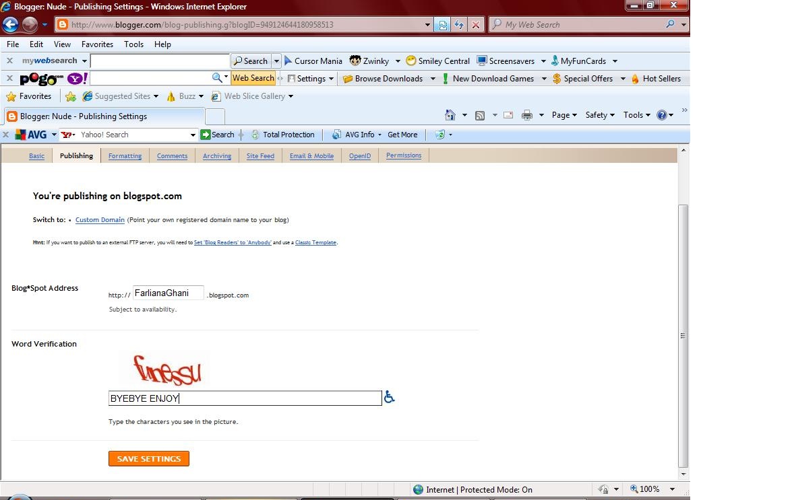Screen dimensions: 792x500
Task: Follow the Custom Domain link
Action: tap(100, 220)
